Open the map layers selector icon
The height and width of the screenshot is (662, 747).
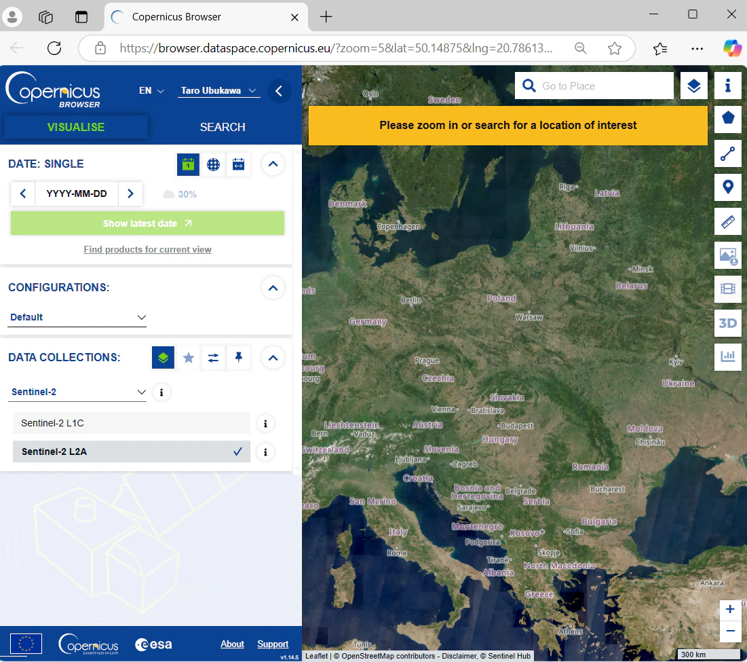coord(693,86)
